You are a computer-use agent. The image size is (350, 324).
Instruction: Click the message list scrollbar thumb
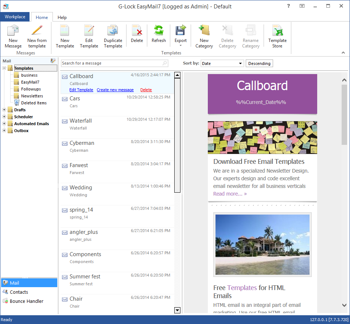click(177, 135)
